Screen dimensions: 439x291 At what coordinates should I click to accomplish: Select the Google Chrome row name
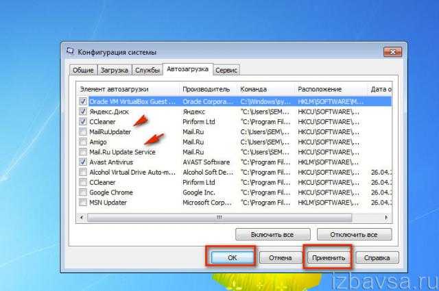point(111,192)
